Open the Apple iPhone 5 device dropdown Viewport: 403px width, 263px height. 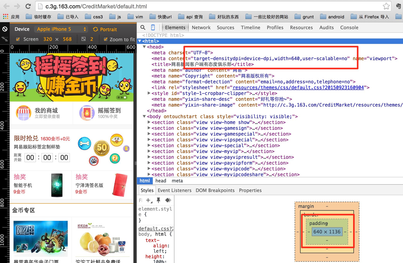62,29
